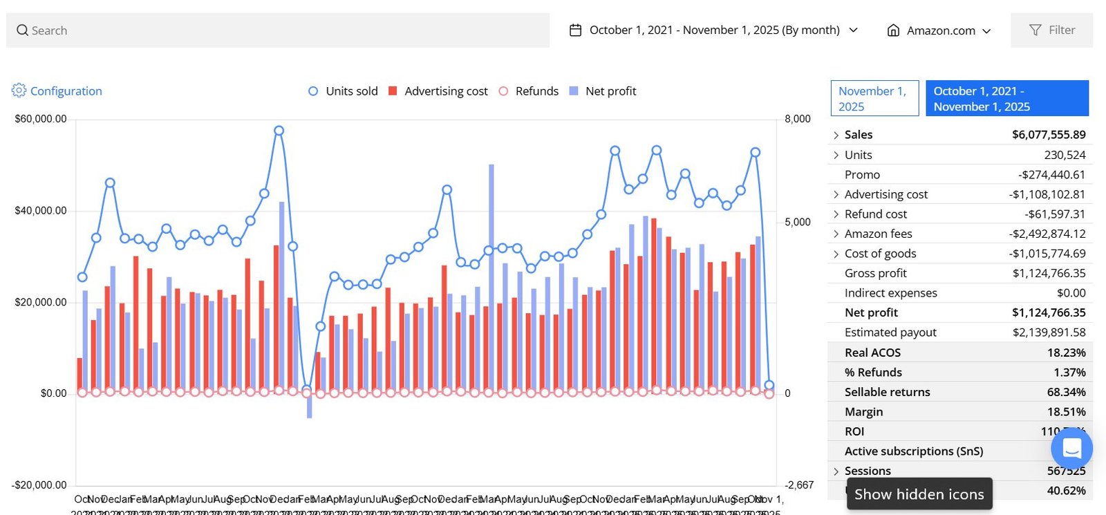Toggle Net profit series in legend
1106x515 pixels.
[x=603, y=91]
